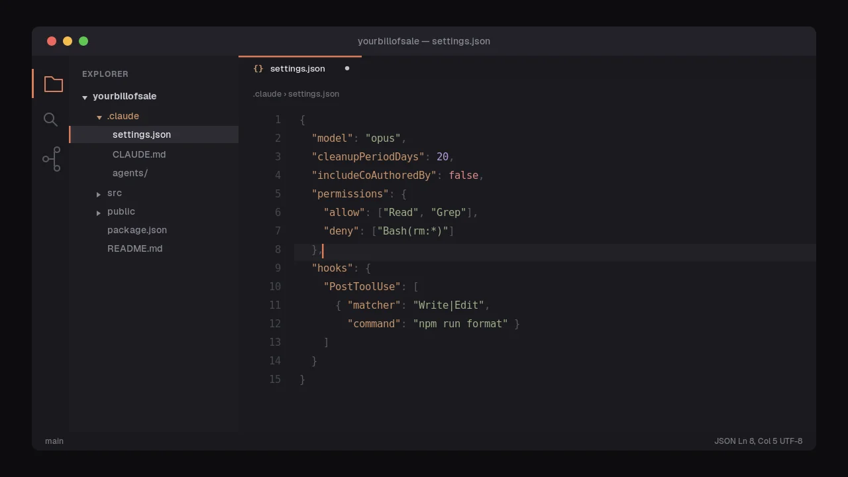This screenshot has height=477, width=848.
Task: Click the "Bash(rm:*)" string on line 7
Action: click(x=413, y=231)
